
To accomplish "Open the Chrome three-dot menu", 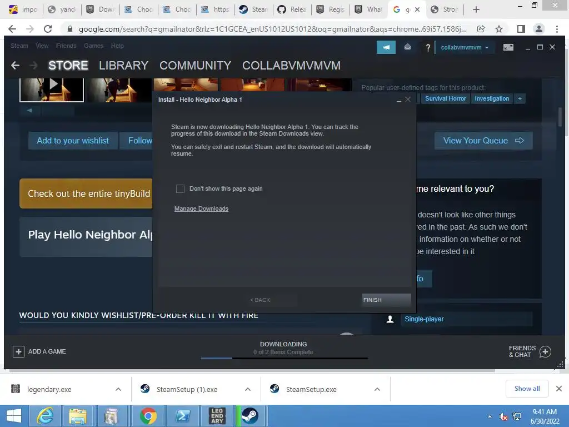I will point(557,29).
